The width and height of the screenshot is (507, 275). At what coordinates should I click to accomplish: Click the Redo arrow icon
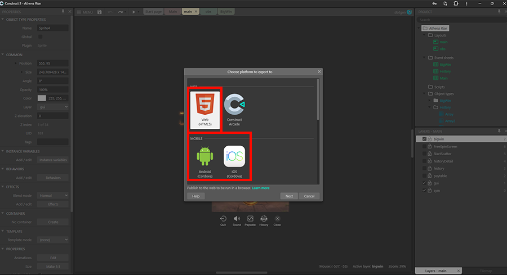pyautogui.click(x=121, y=12)
